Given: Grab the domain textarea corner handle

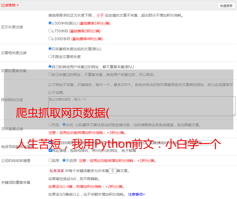Looking at the screenshot, I should point(234,115).
